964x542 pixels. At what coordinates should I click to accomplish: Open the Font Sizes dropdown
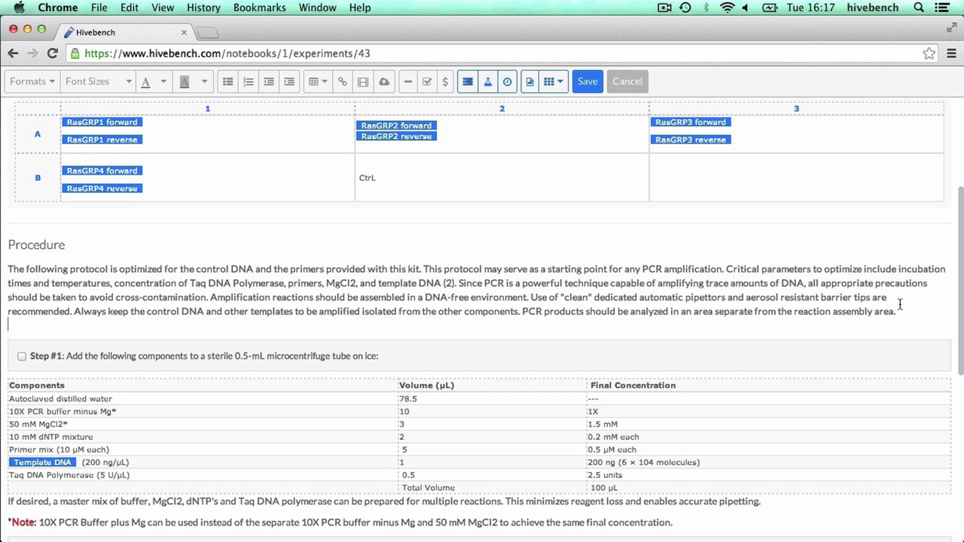98,82
